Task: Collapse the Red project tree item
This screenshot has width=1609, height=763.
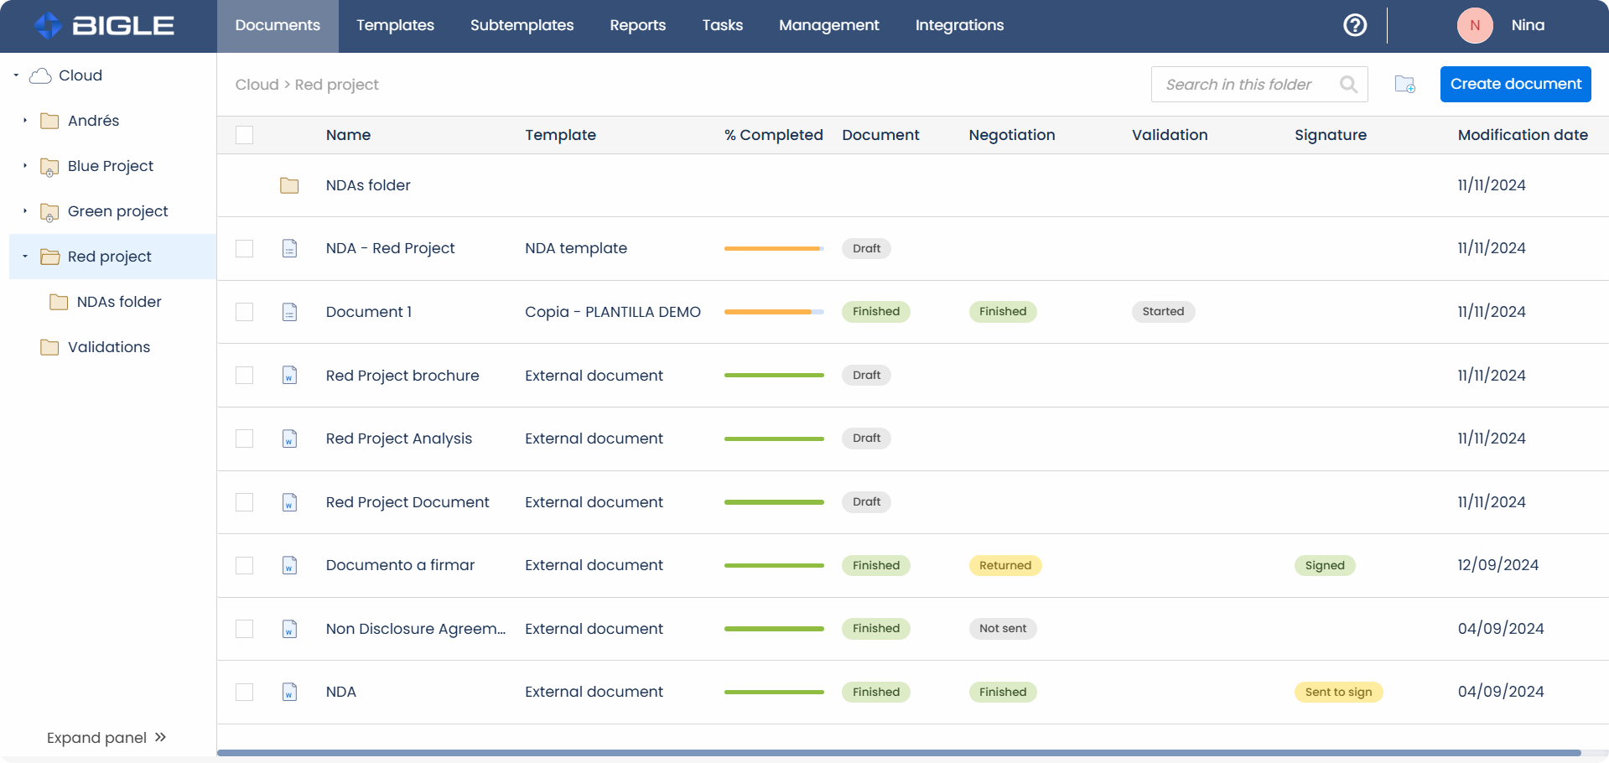Action: click(24, 257)
